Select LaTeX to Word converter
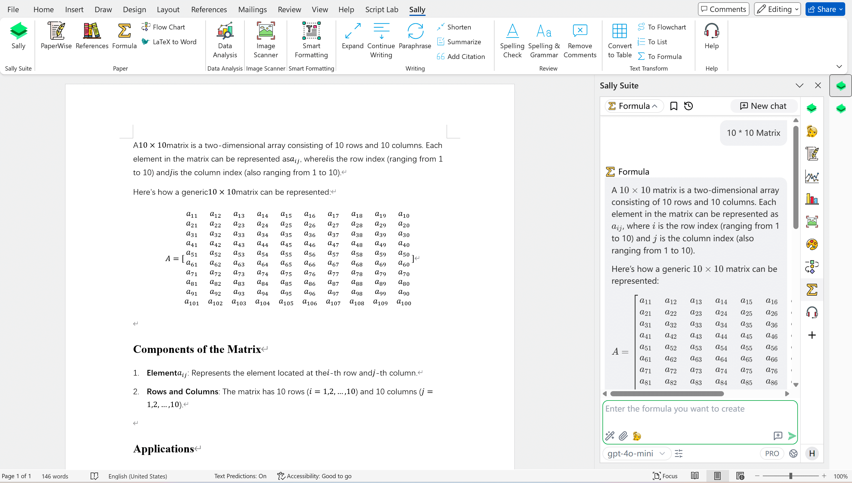 169,42
